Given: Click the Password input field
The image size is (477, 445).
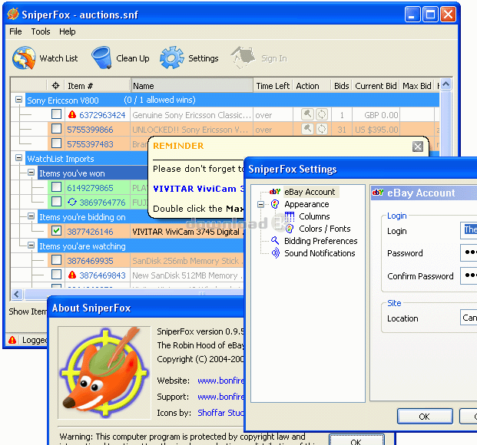Looking at the screenshot, I should coord(469,252).
